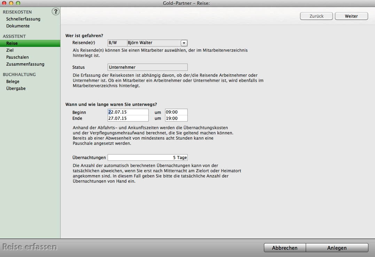375x257 pixels.
Task: Show the Zusammenfassung step
Action: point(25,64)
